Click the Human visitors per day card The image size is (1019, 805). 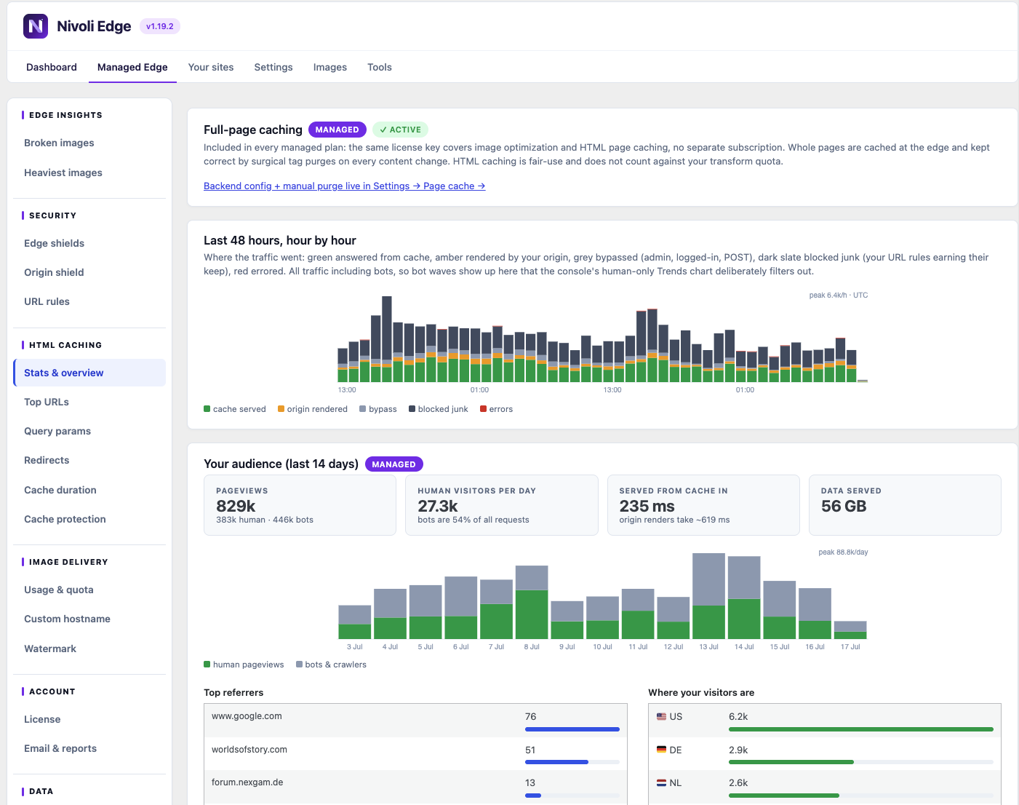502,505
